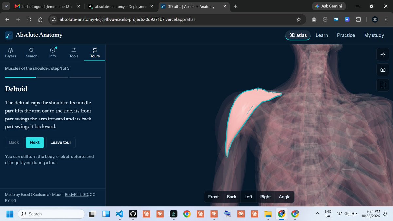This screenshot has height=221, width=393.
Task: Open the Chrome three-dot menu
Action: coord(385,20)
